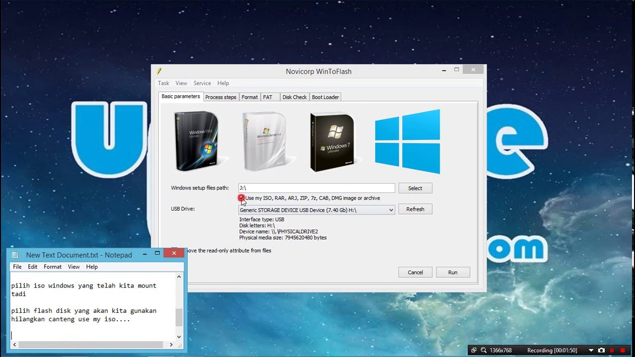Open Notepad's Format menu

coord(53,267)
